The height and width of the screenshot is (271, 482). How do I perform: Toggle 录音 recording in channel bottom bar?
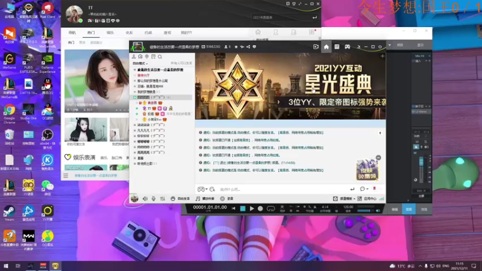227,199
